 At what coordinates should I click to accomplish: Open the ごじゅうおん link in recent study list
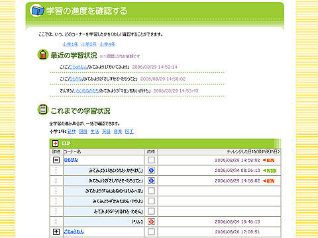(x=78, y=67)
